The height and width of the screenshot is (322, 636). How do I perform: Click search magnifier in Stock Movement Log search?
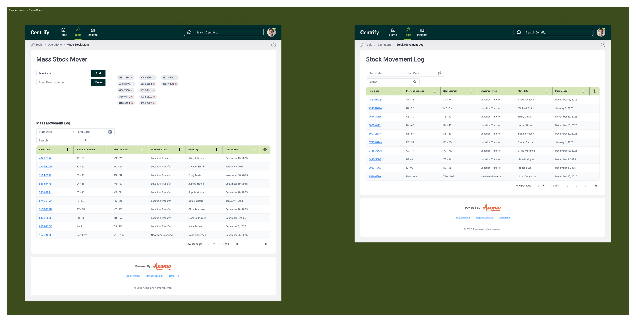[415, 82]
